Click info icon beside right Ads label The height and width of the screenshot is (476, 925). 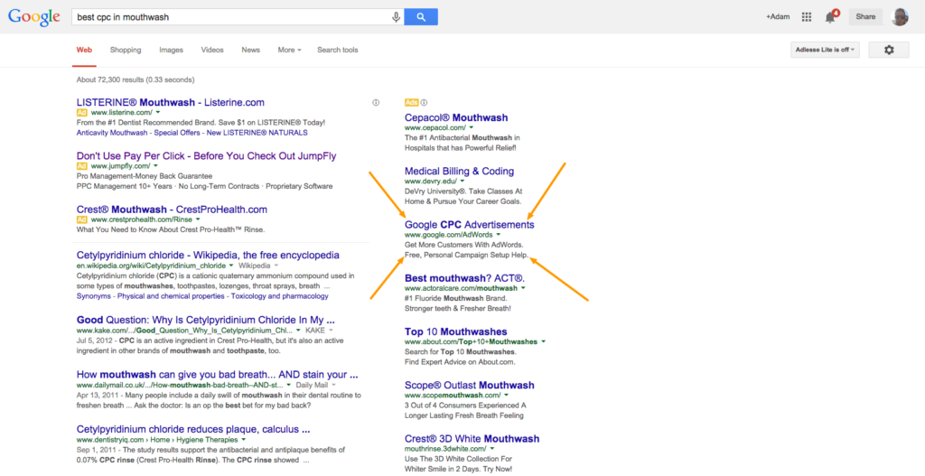tap(424, 103)
